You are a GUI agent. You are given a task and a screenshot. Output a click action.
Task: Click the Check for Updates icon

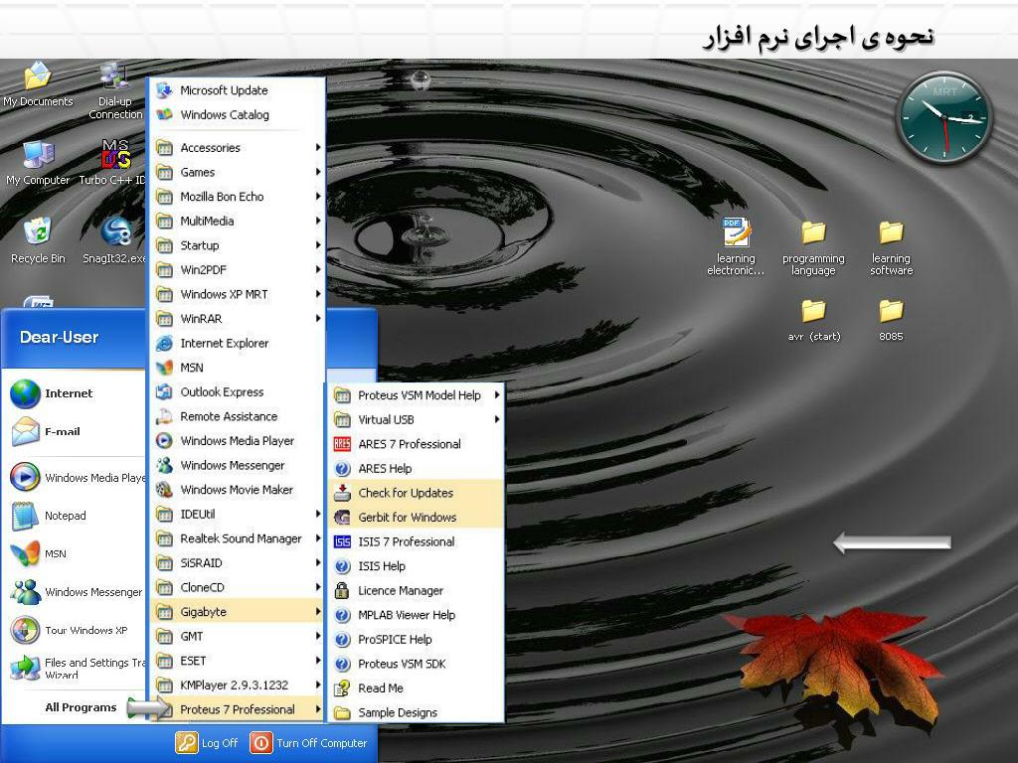[x=342, y=493]
